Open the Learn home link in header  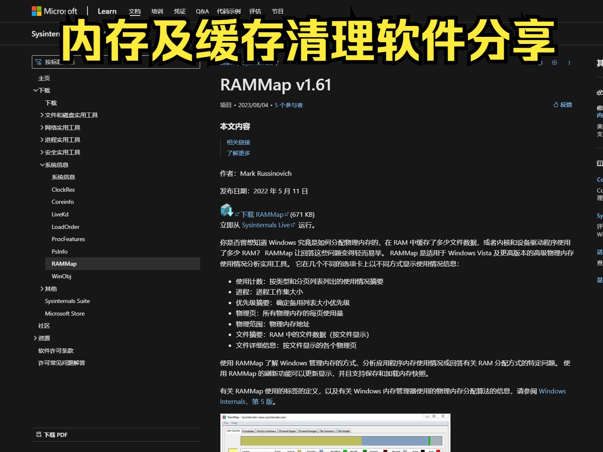tap(107, 11)
